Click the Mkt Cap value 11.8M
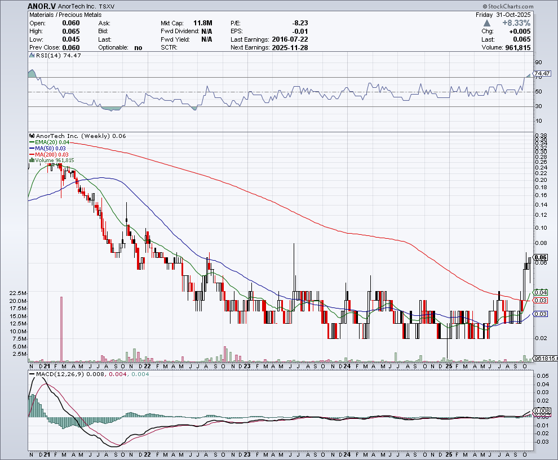558x460 pixels. coord(202,23)
